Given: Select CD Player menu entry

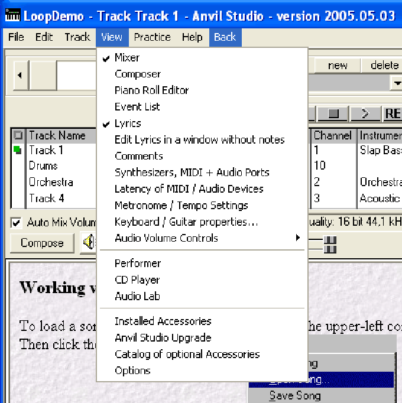Looking at the screenshot, I should point(202,280).
